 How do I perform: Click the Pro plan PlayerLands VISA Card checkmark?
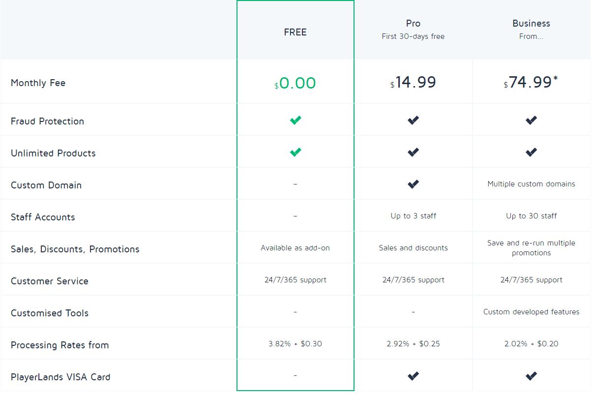point(414,376)
